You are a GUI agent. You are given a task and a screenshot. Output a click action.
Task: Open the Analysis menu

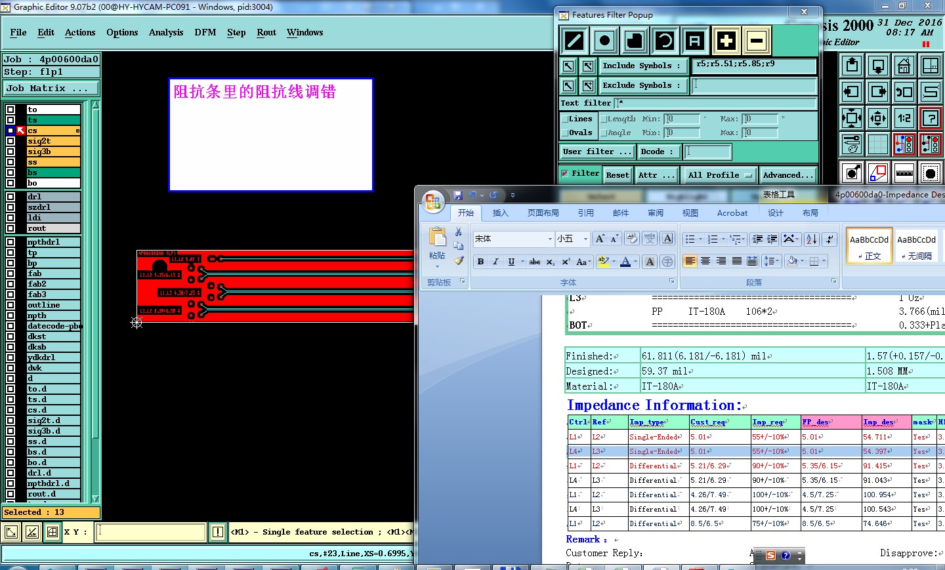[166, 32]
